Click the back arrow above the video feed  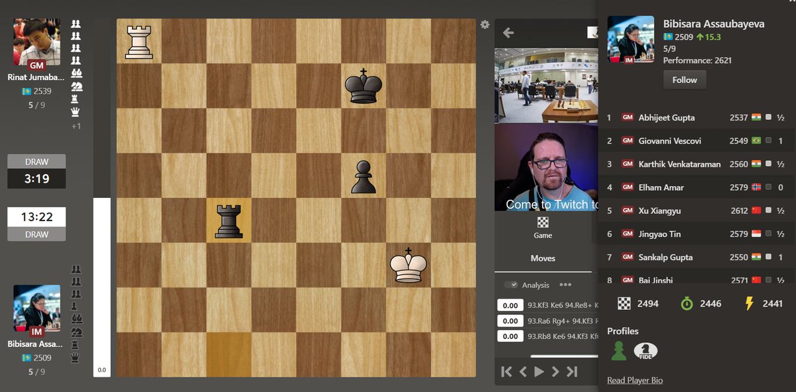[x=508, y=32]
